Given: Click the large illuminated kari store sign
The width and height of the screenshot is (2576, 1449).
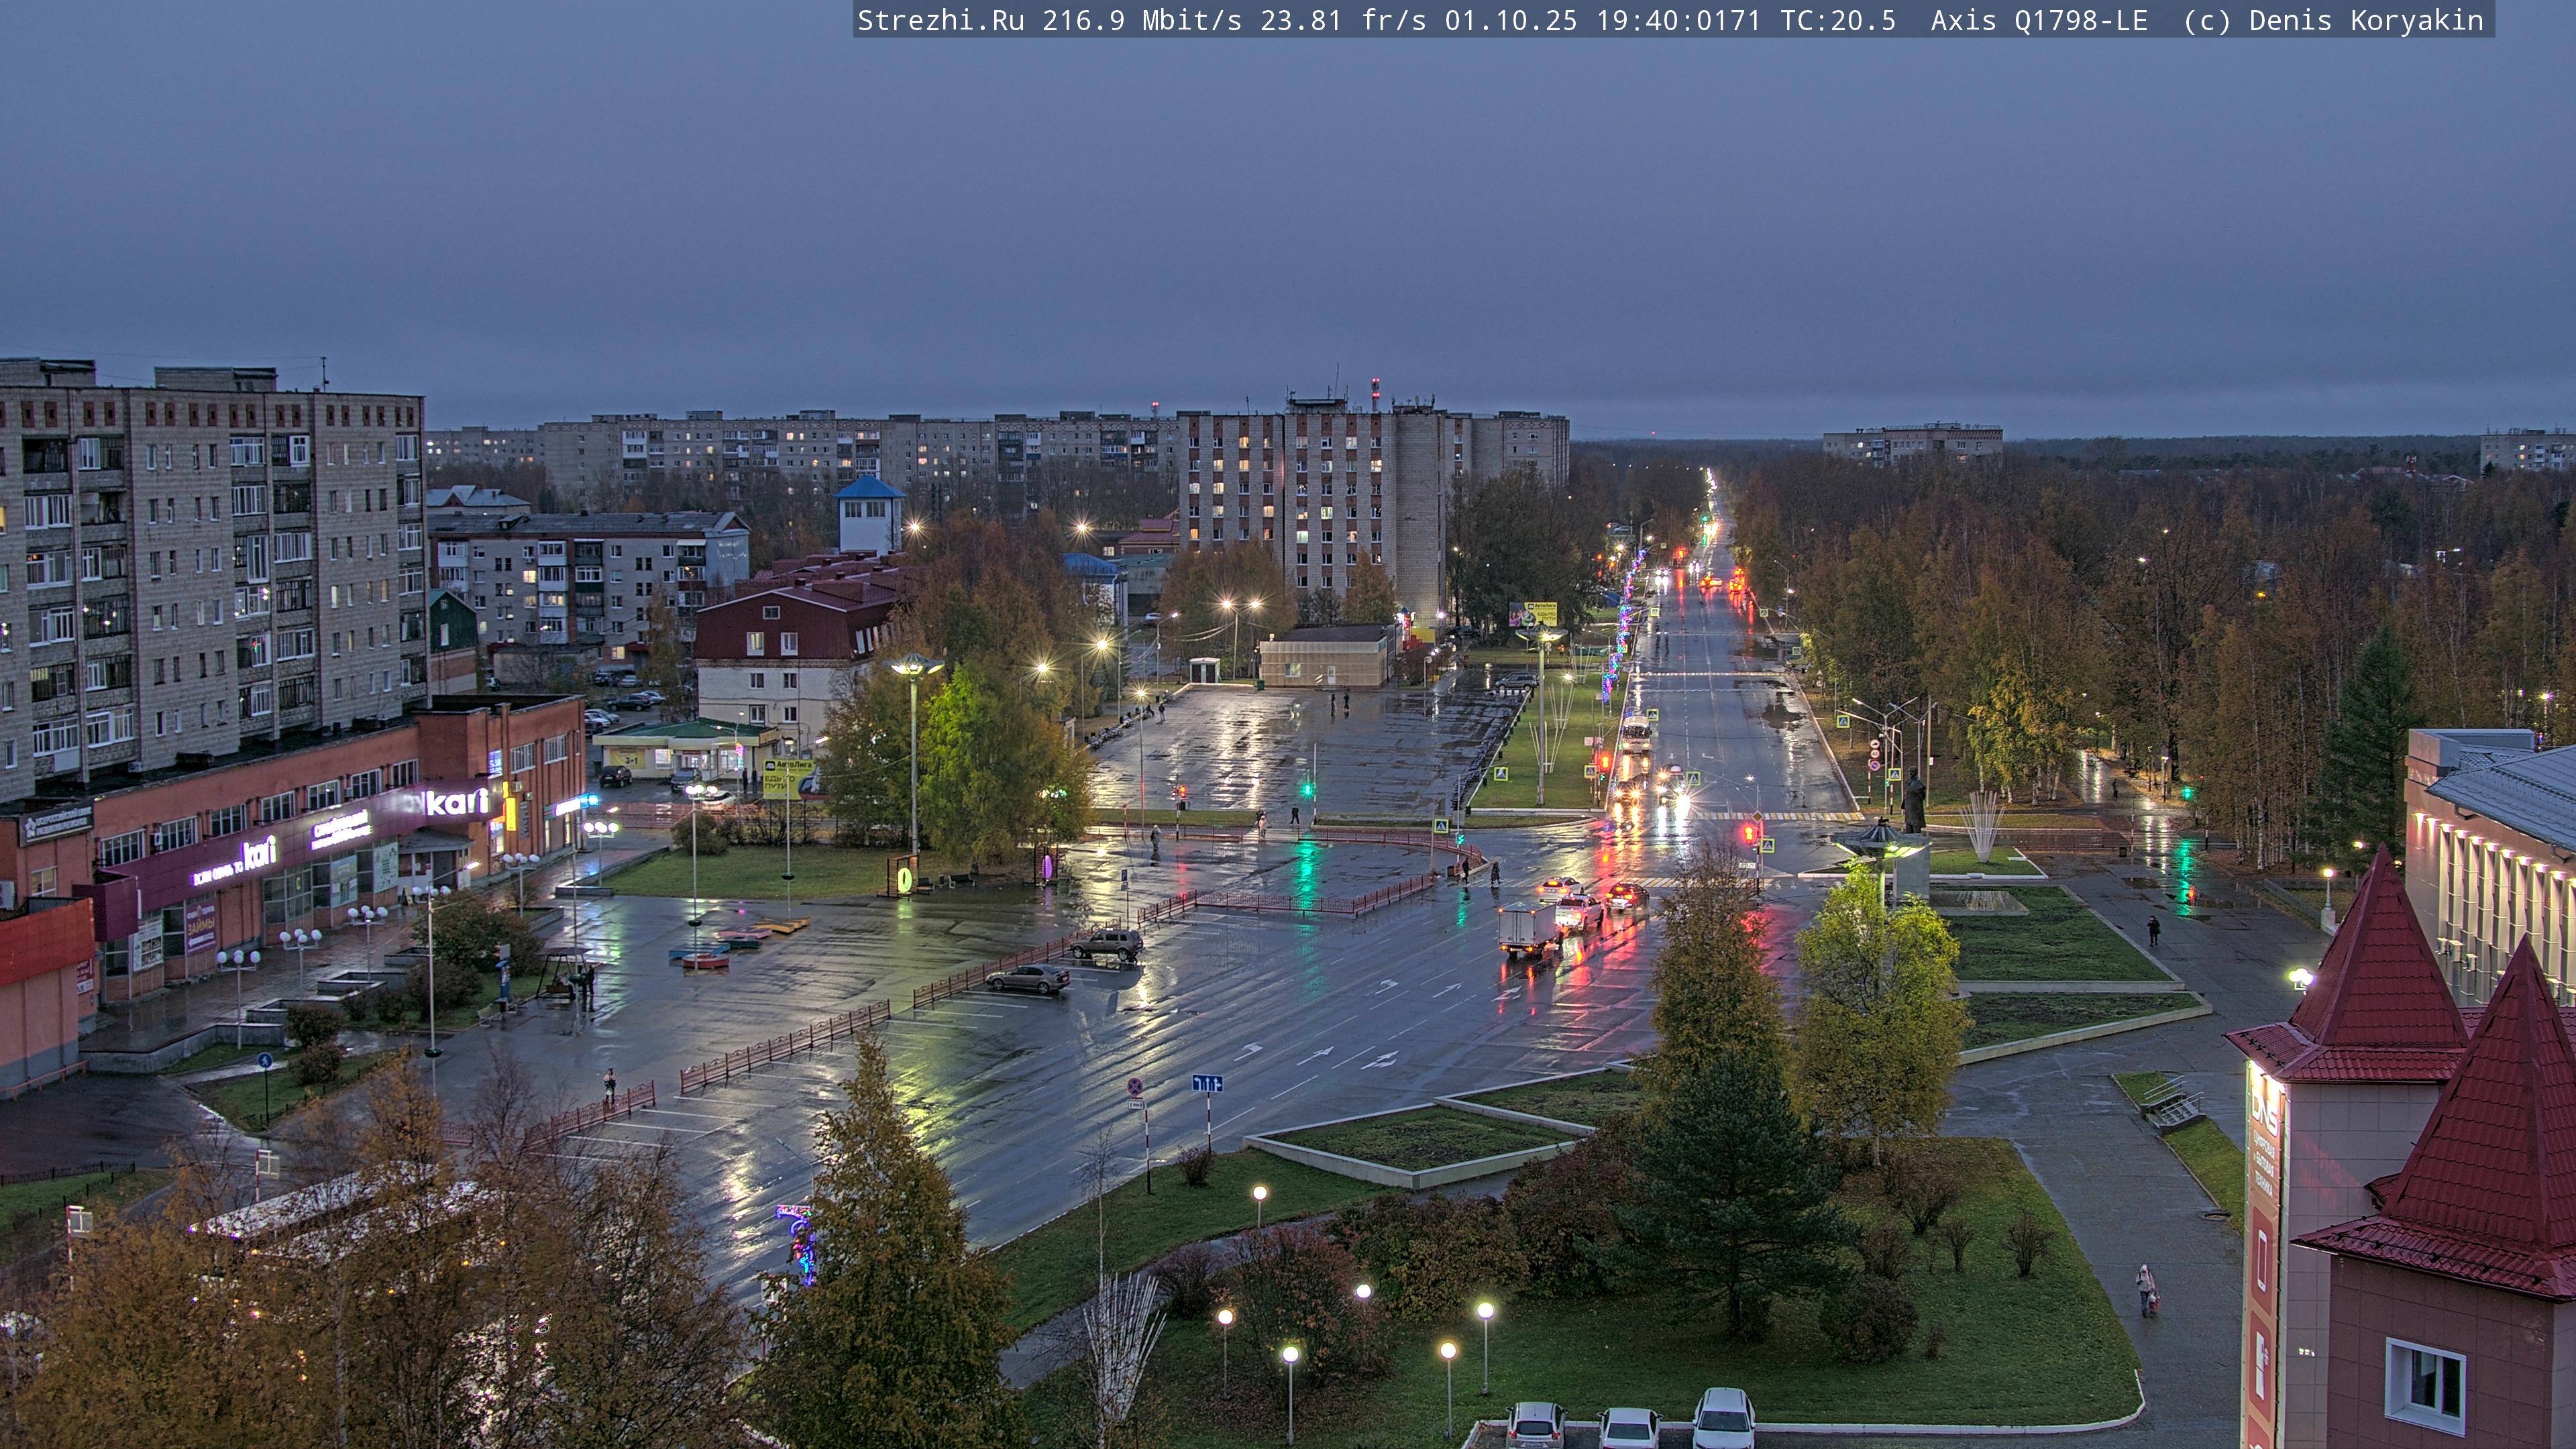Looking at the screenshot, I should [457, 801].
